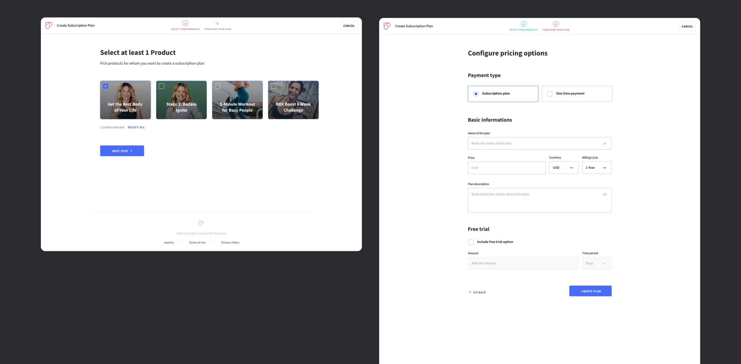Click Passion.io logo in left window header
The width and height of the screenshot is (741, 364).
(49, 25)
